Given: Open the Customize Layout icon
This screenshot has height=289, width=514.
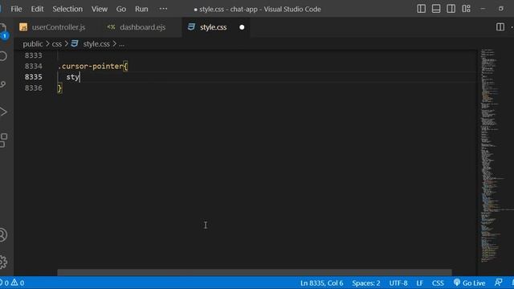Looking at the screenshot, I should 466,9.
